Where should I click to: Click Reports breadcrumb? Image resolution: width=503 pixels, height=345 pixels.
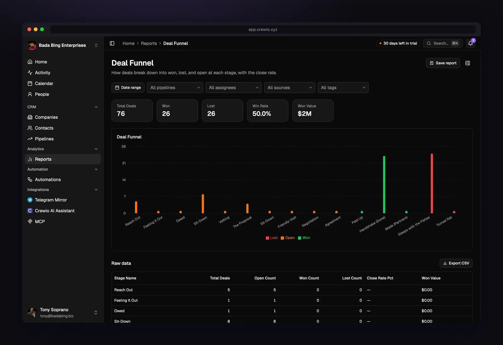pos(149,43)
